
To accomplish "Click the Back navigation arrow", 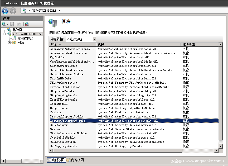I will (x=5, y=11).
